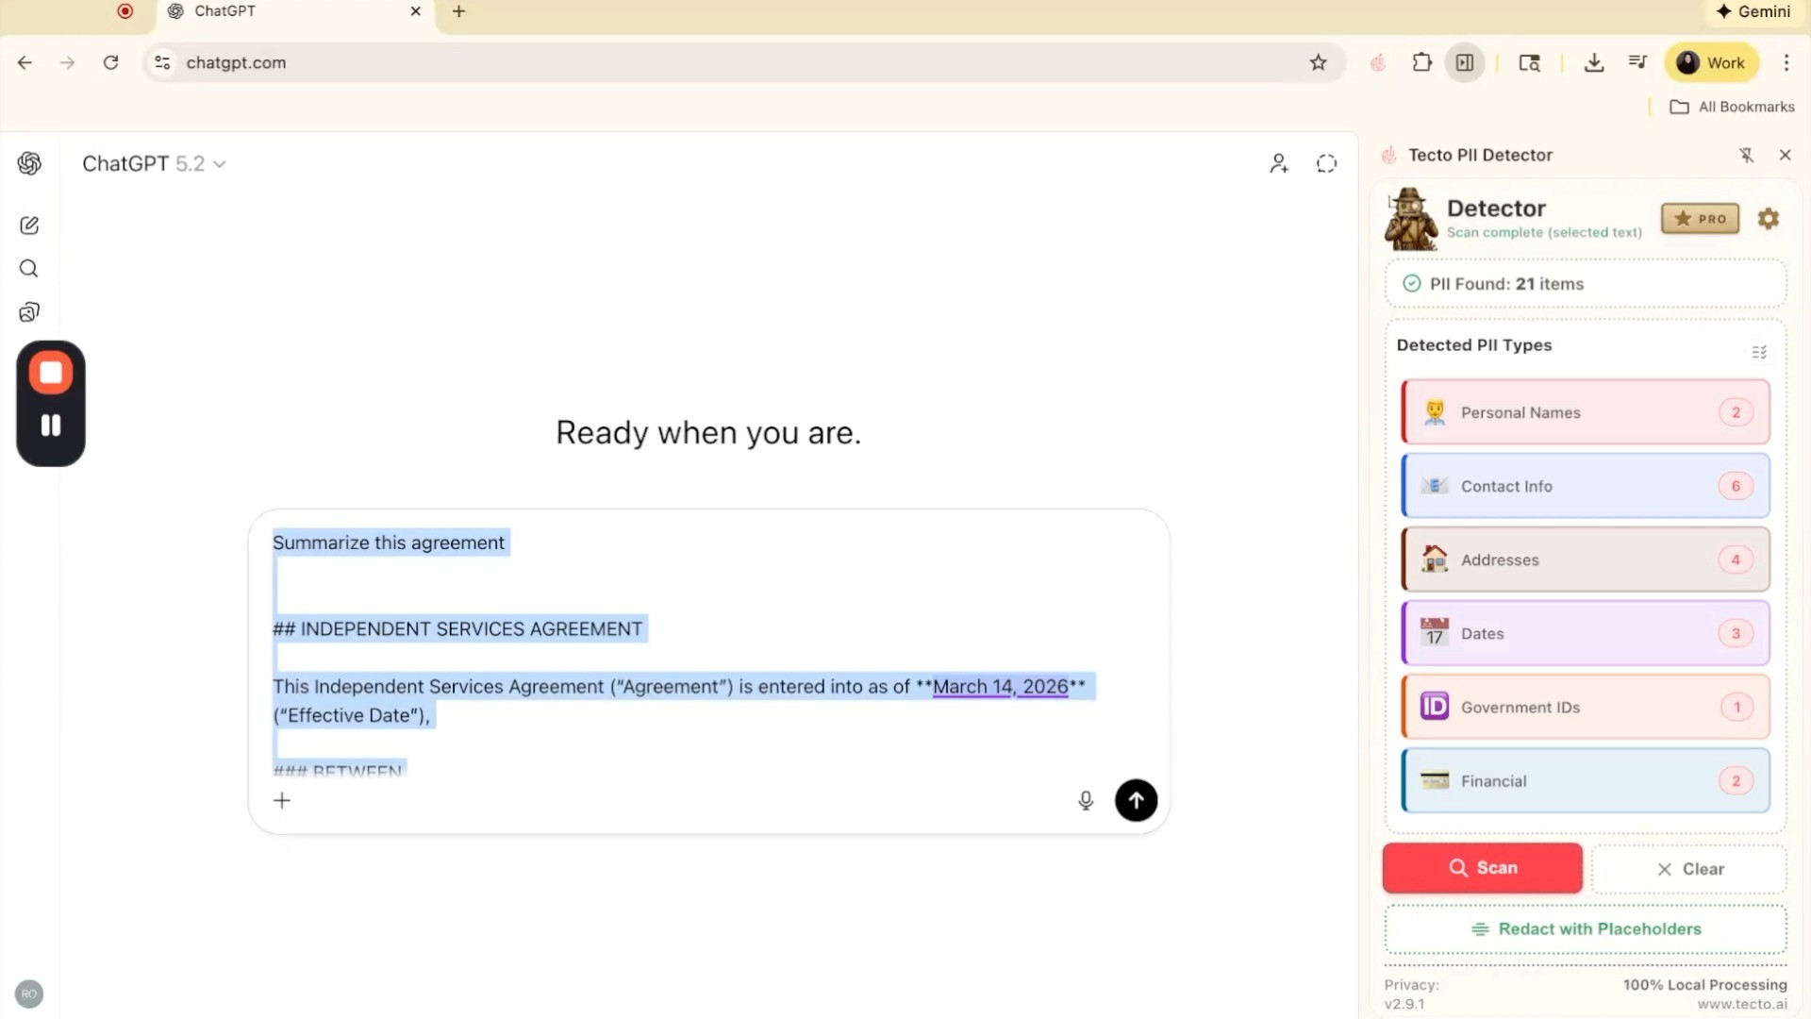Send the message with arrow button
The image size is (1811, 1019).
point(1136,801)
